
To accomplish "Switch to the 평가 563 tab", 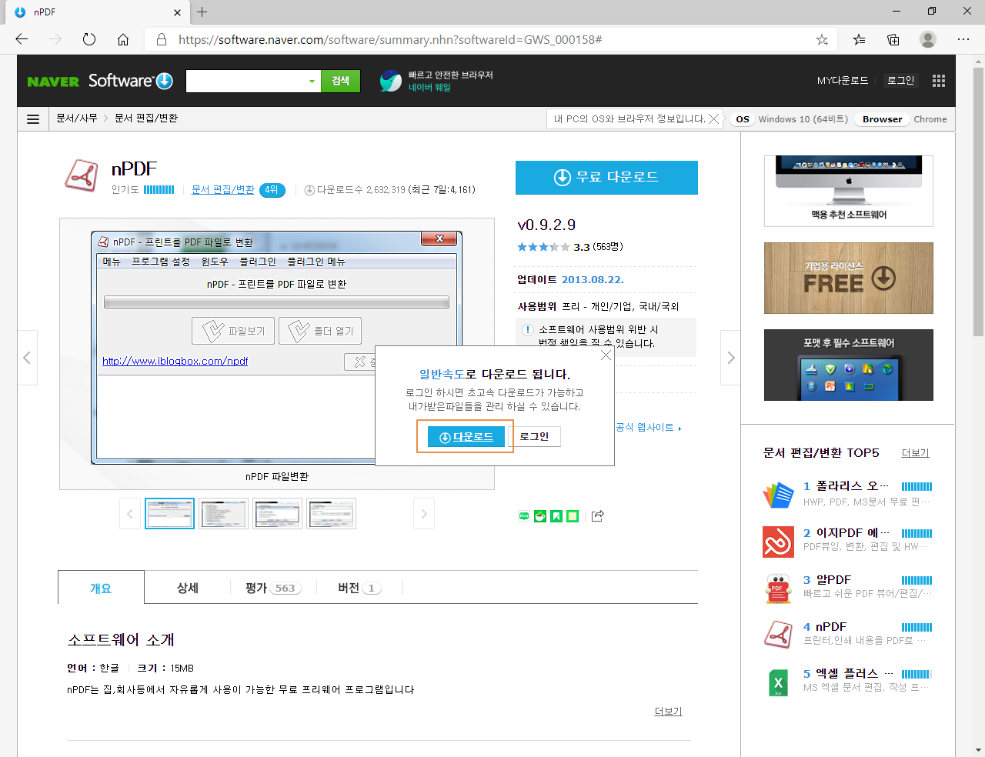I will [x=272, y=588].
